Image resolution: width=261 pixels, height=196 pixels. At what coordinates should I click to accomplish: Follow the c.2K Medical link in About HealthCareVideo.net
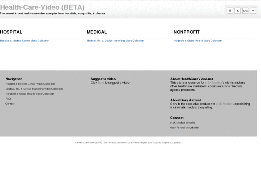pos(214,83)
